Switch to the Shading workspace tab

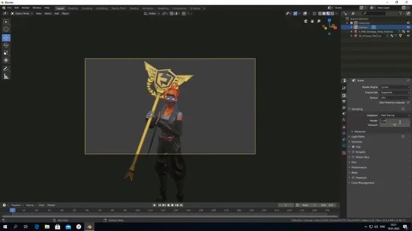[134, 8]
